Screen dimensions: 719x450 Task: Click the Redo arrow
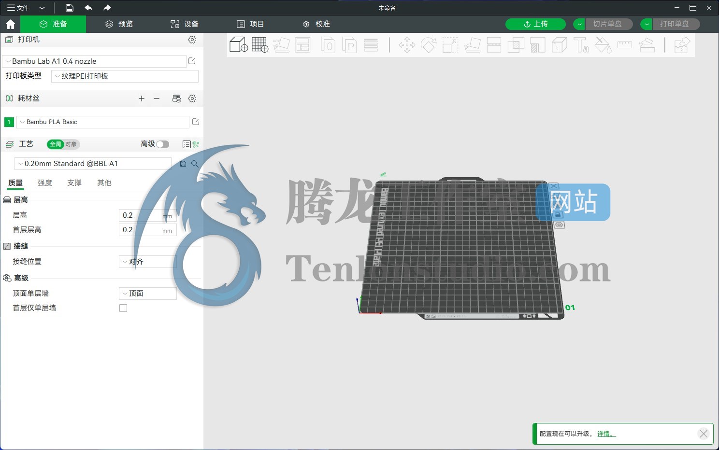click(107, 8)
